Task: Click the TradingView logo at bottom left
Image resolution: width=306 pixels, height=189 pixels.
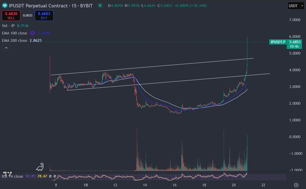Action: coord(8,174)
